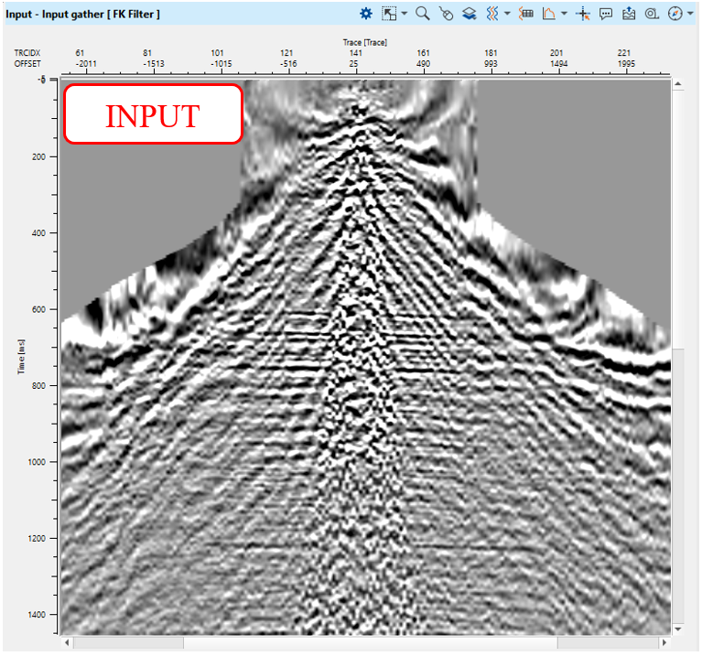This screenshot has height=656, width=702.
Task: Expand the wiggle display dropdown arrow
Action: [506, 13]
